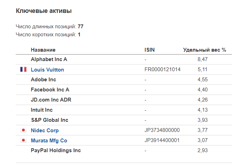This screenshot has width=232, height=164.
Task: Click the ISIN code JP3734800000
Action: pos(162,130)
